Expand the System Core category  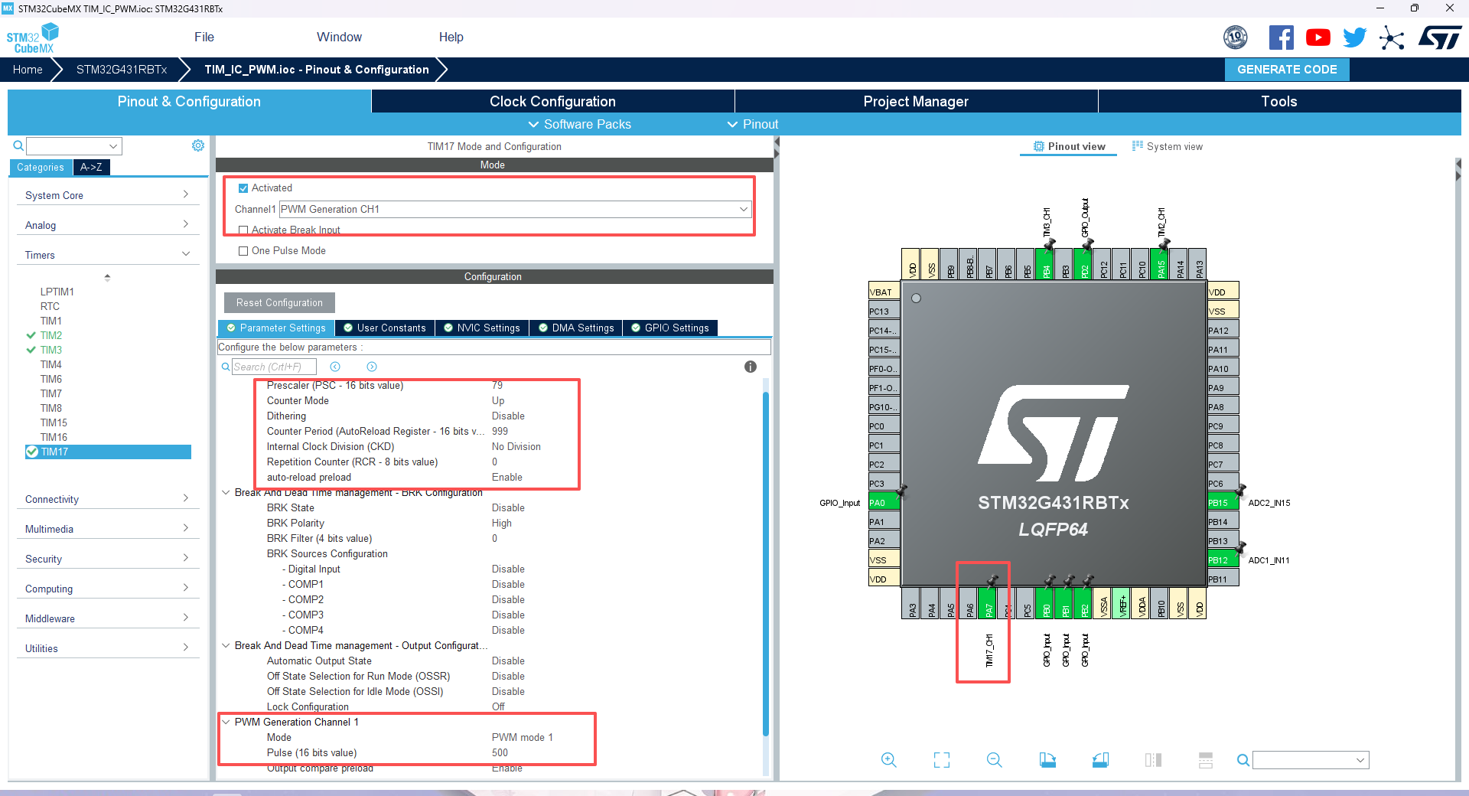[x=107, y=195]
